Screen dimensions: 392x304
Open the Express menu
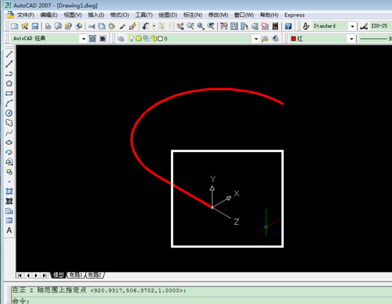(x=294, y=15)
